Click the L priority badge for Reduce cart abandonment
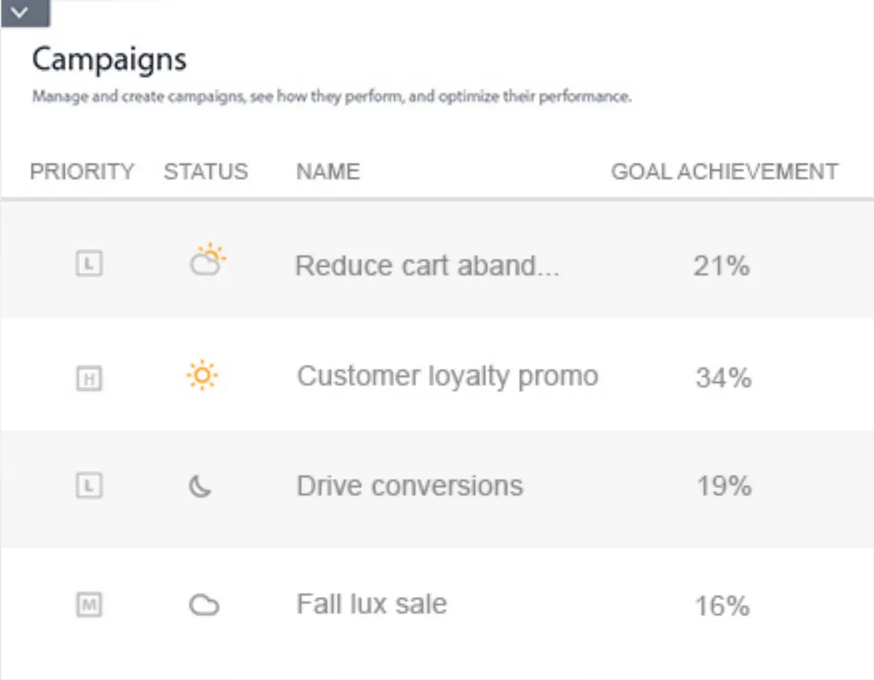874x680 pixels. [89, 263]
